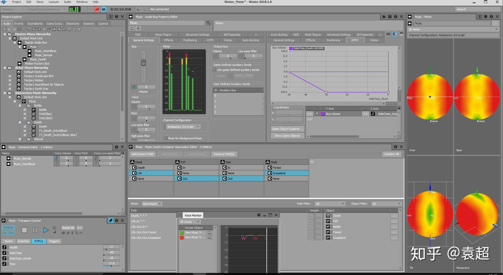Mute the Music bus with the M button

[132, 28]
